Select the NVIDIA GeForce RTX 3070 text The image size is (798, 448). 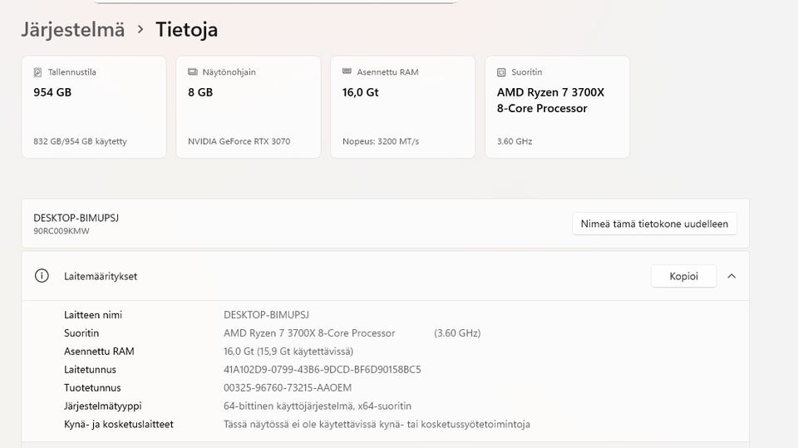pyautogui.click(x=239, y=141)
